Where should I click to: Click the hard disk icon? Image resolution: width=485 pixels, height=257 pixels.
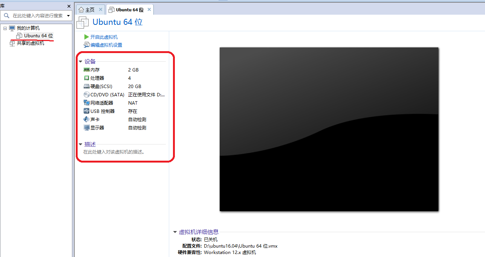pos(87,87)
